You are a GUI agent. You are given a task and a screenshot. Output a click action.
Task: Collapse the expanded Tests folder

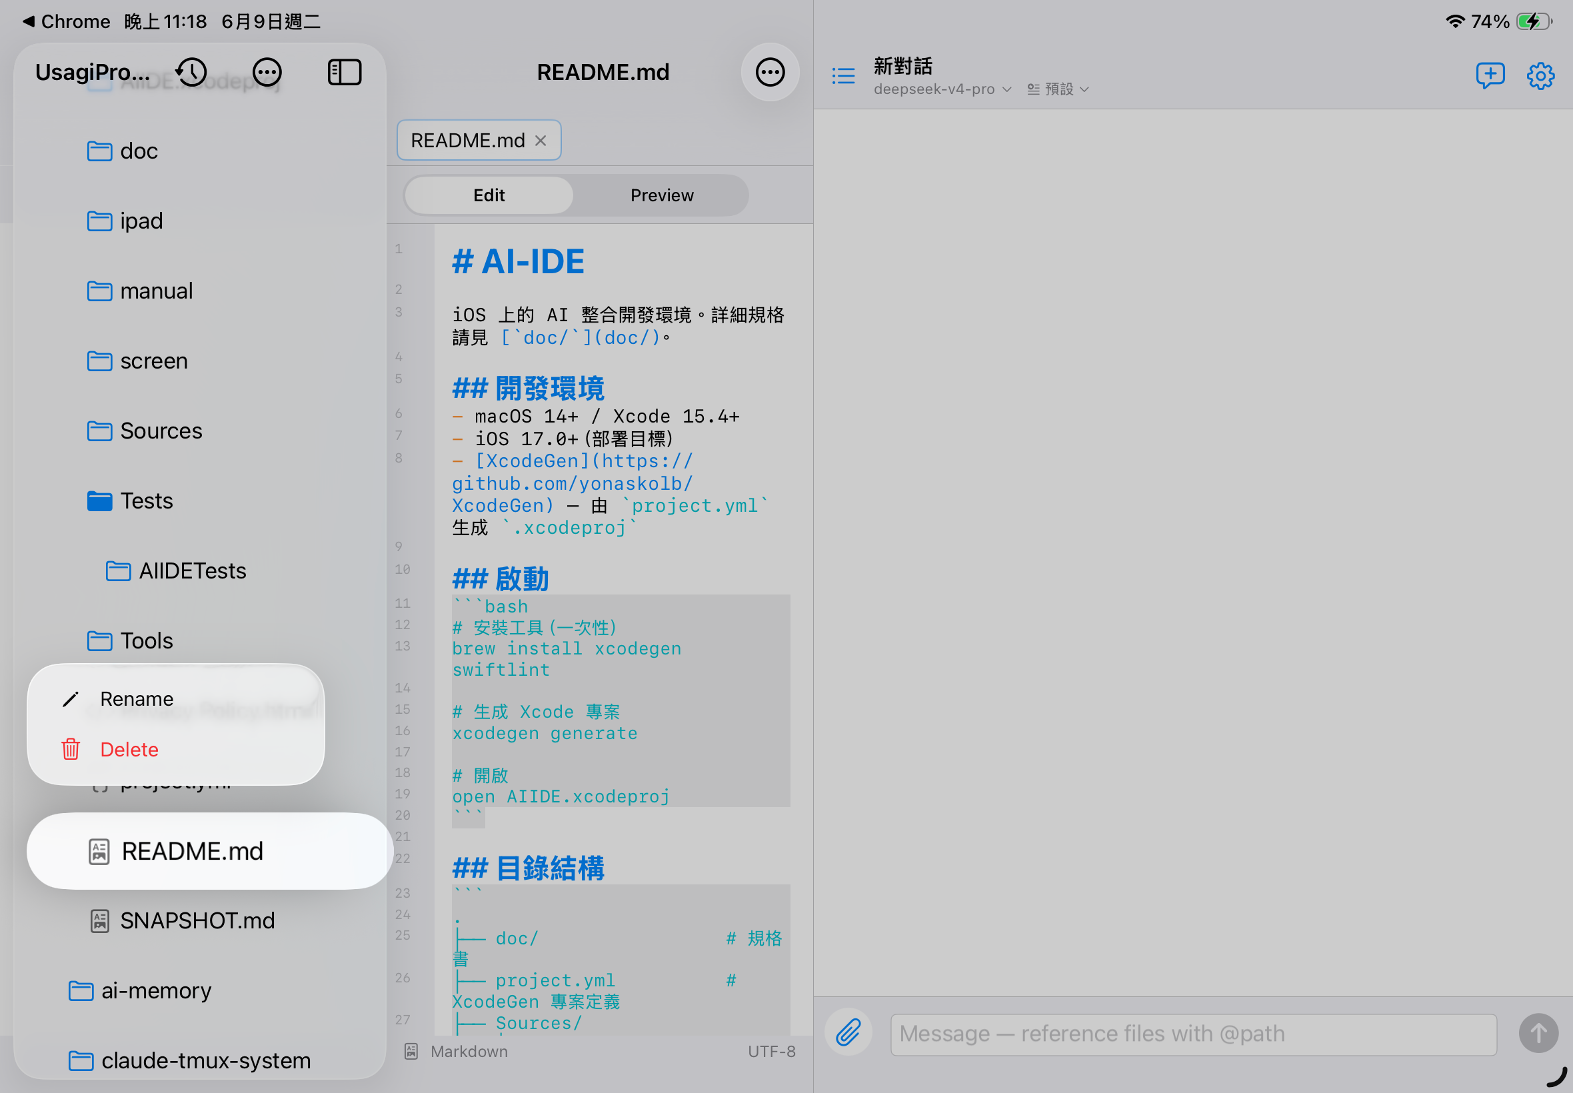click(130, 501)
